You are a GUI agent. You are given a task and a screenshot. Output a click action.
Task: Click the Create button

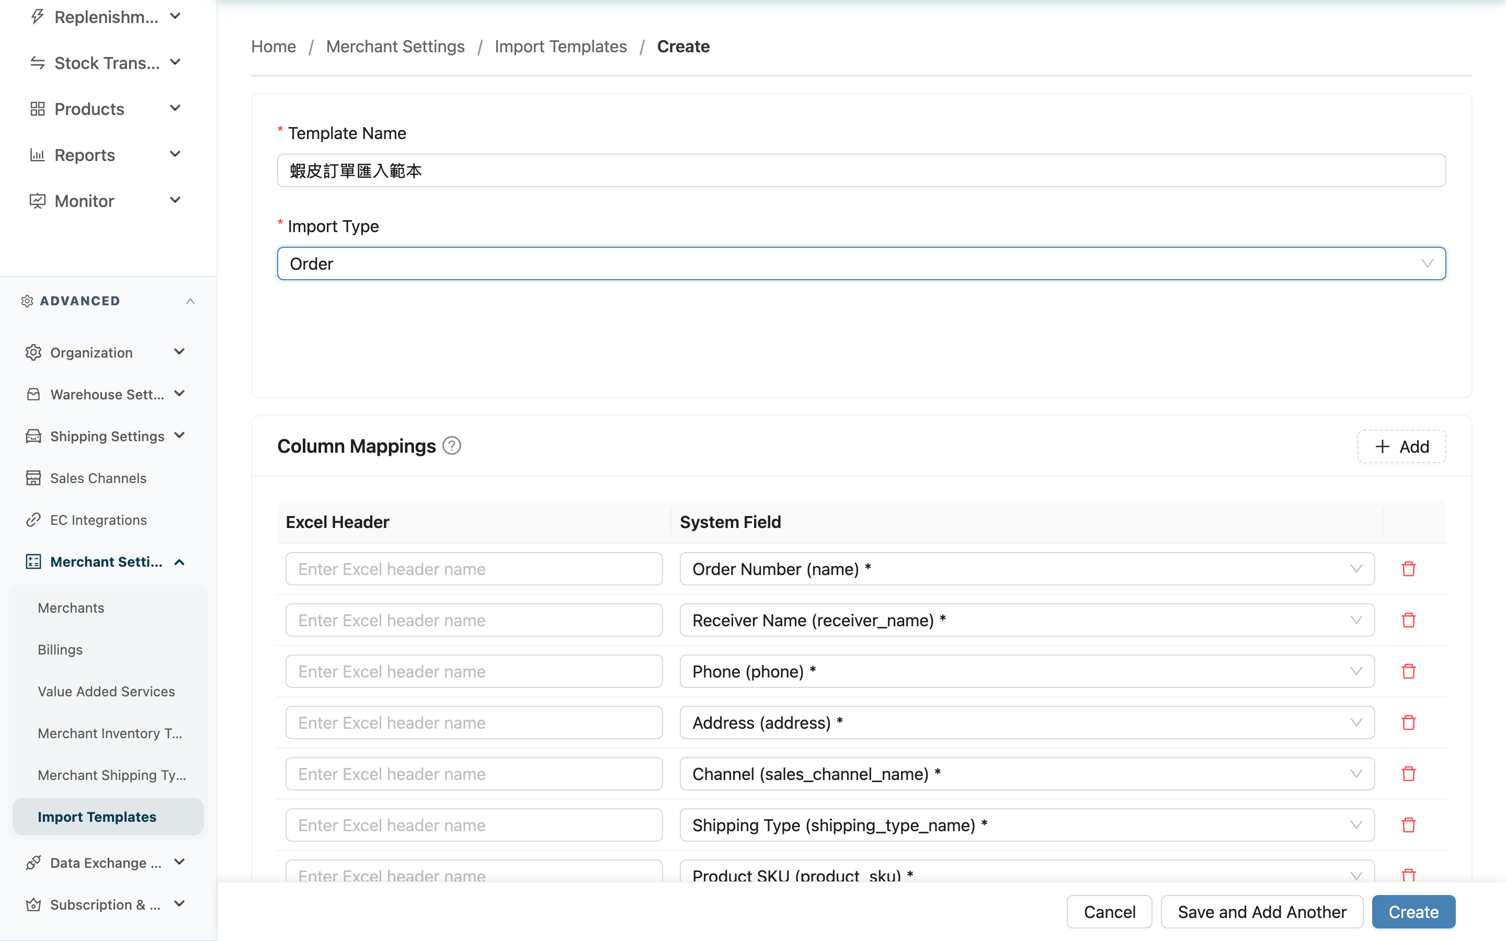1413,912
